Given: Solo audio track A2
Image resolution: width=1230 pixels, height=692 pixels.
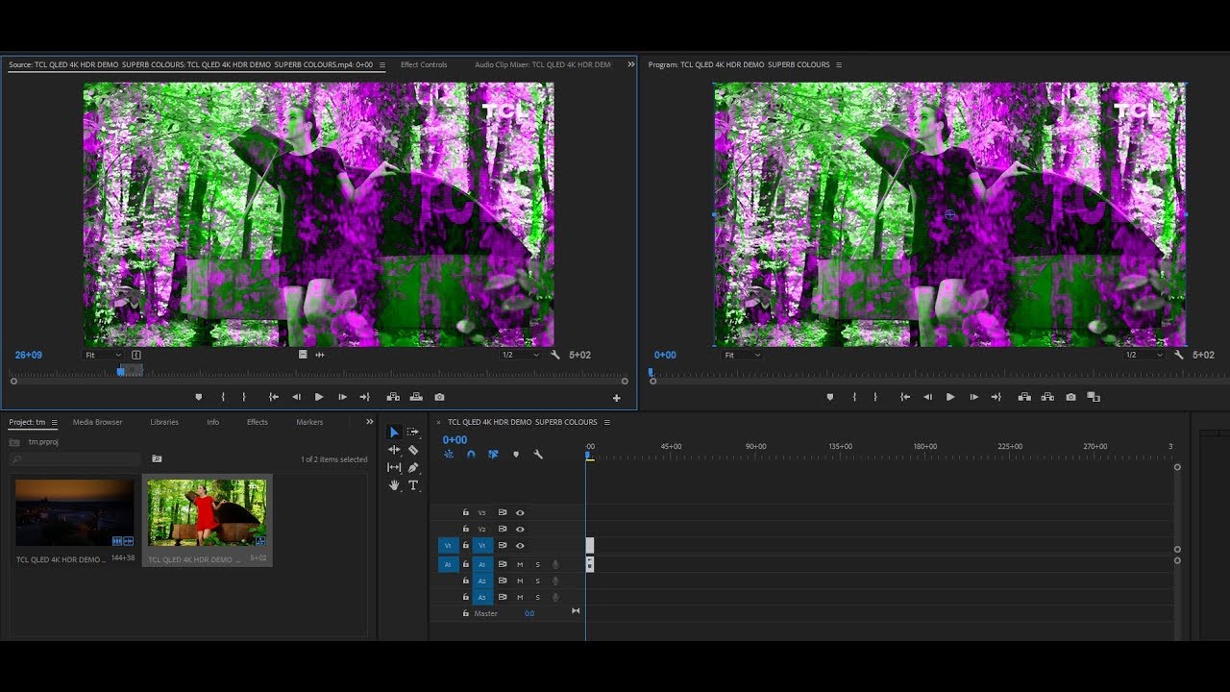Looking at the screenshot, I should point(538,581).
